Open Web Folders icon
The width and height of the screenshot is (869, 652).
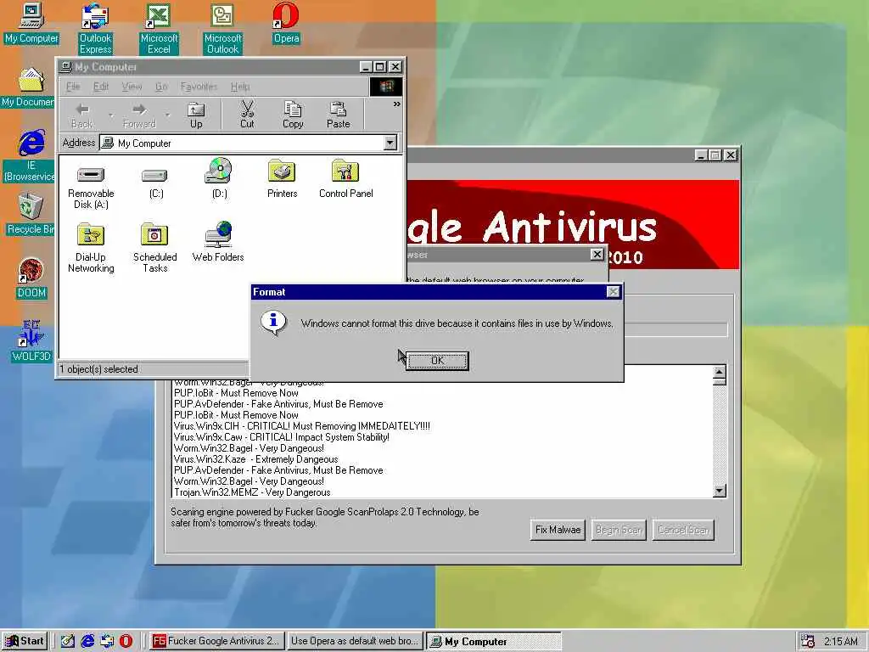pyautogui.click(x=218, y=242)
